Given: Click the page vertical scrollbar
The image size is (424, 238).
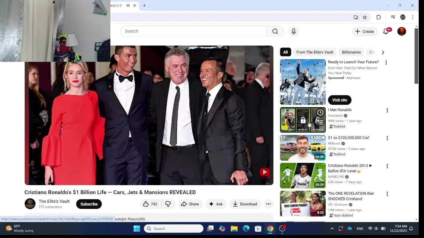Looking at the screenshot, I should click(x=416, y=56).
